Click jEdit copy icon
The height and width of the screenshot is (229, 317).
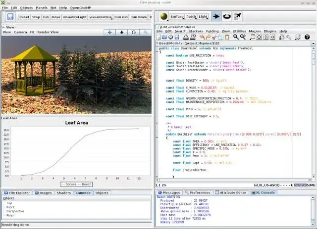coord(221,37)
